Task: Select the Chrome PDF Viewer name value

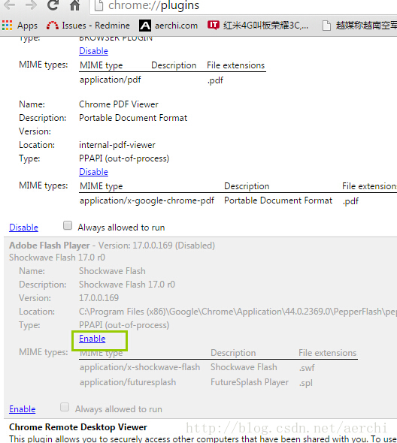Action: [x=119, y=104]
